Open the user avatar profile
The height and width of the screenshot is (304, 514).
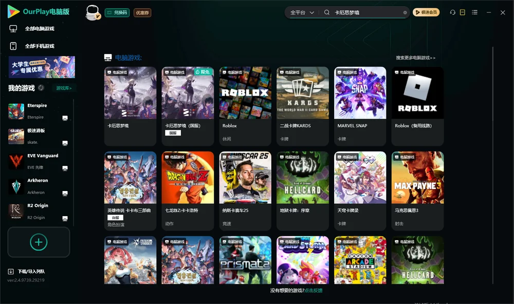(x=93, y=12)
